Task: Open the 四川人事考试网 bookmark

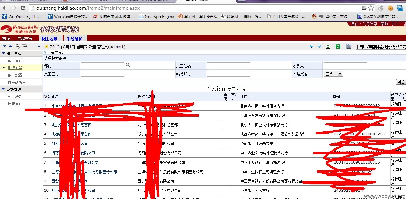Action: coord(286,17)
